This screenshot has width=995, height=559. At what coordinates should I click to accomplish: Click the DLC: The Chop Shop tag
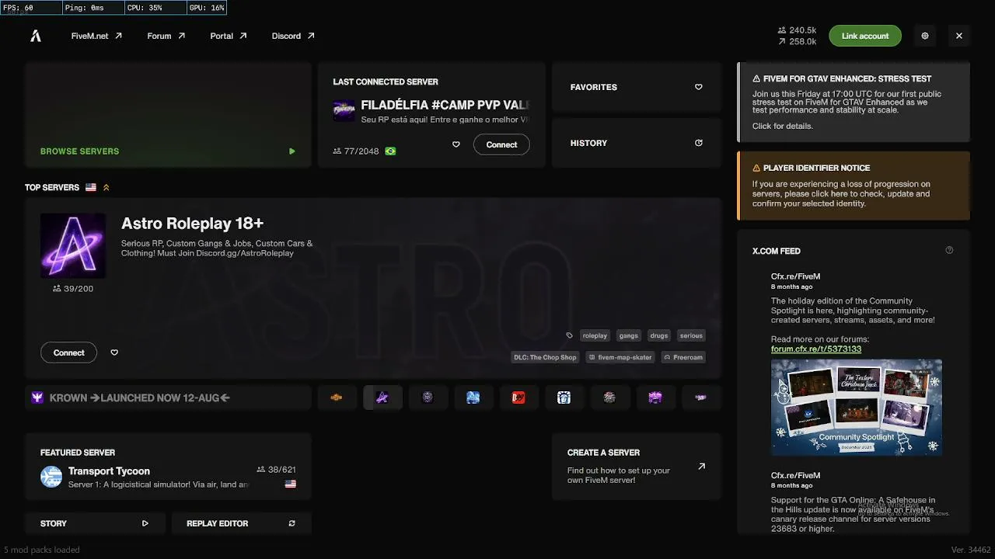545,357
